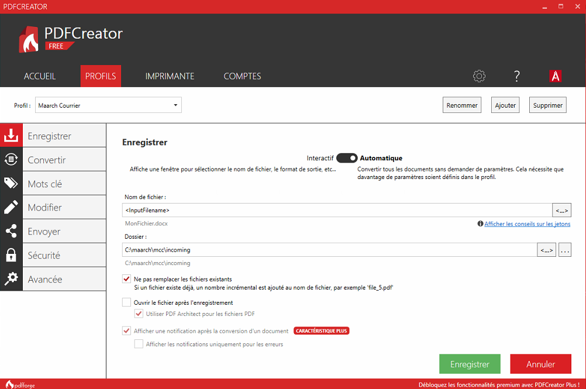Go to ACCUEIL tab
The image size is (586, 389).
pyautogui.click(x=40, y=76)
